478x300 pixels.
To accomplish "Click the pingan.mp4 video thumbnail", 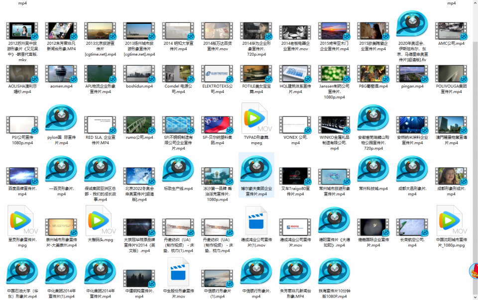I will (412, 74).
